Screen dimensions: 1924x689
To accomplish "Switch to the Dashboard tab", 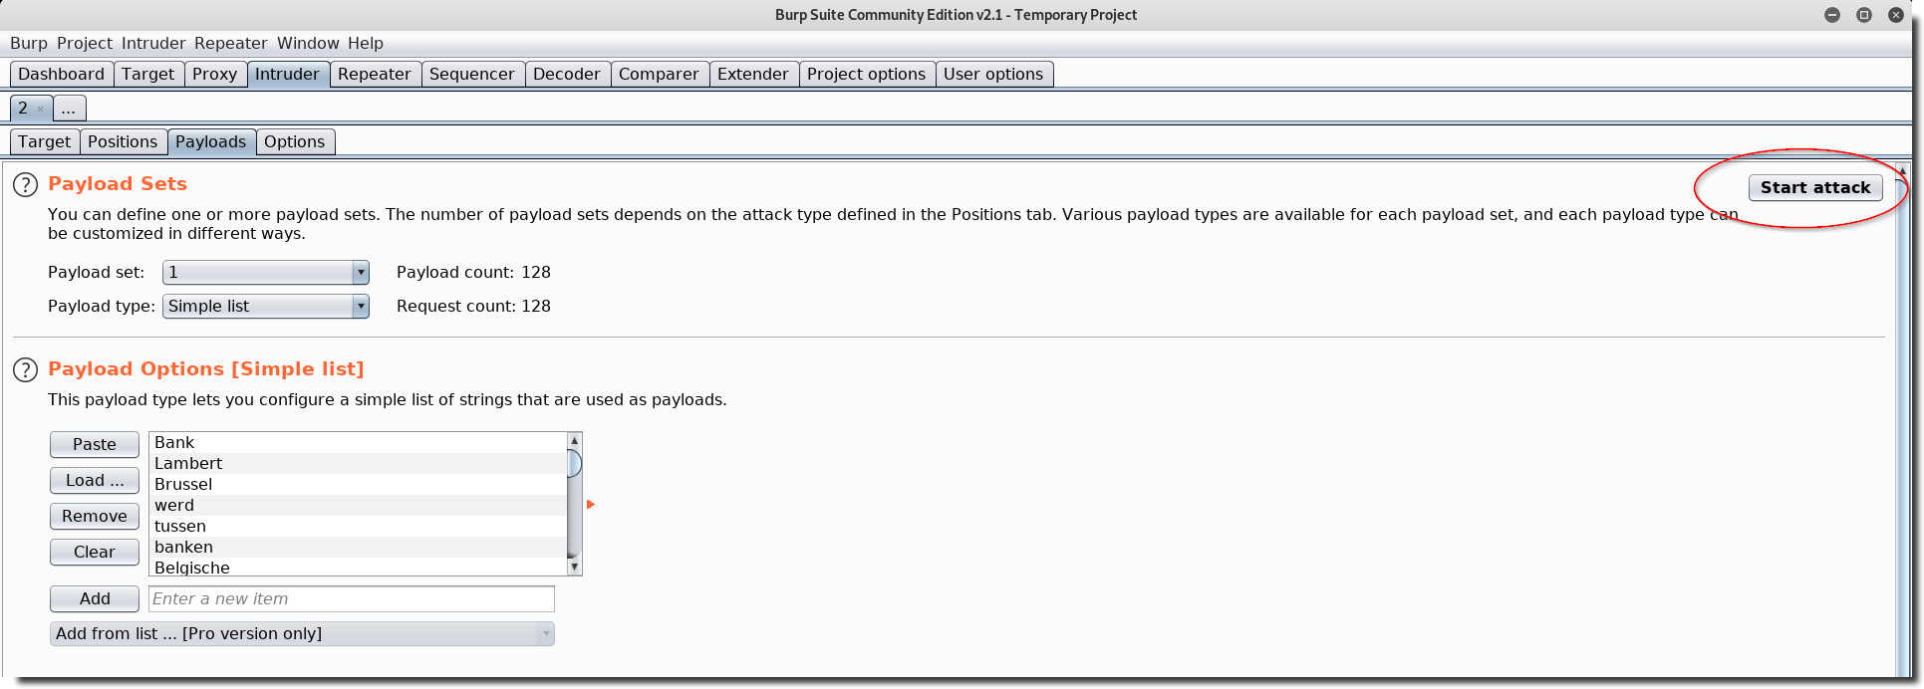I will [x=61, y=75].
